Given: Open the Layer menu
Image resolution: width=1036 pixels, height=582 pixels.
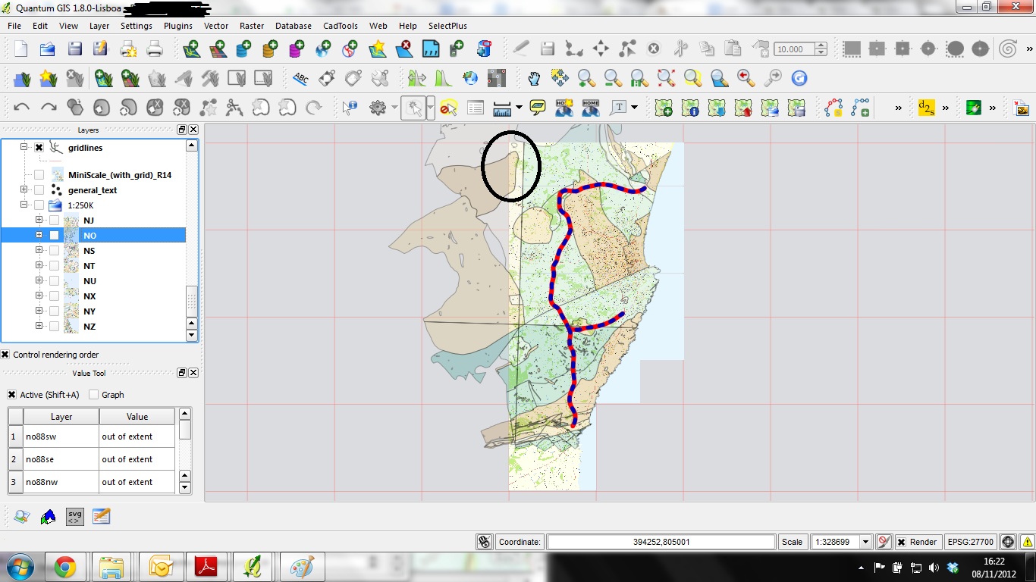Looking at the screenshot, I should 99,26.
